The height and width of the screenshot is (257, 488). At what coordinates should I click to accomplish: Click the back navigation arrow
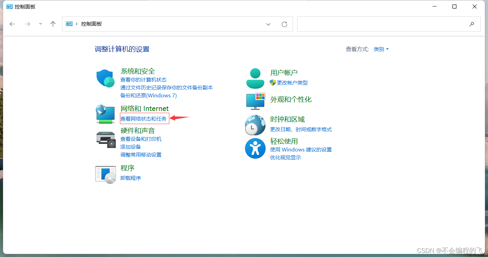point(12,24)
